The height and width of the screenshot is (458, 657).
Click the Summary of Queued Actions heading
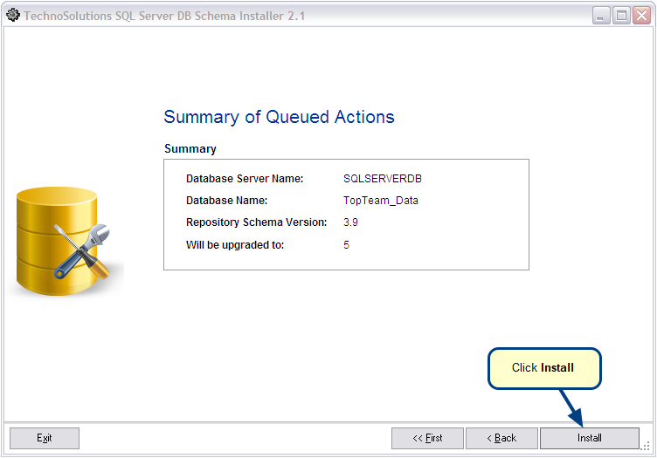279,117
